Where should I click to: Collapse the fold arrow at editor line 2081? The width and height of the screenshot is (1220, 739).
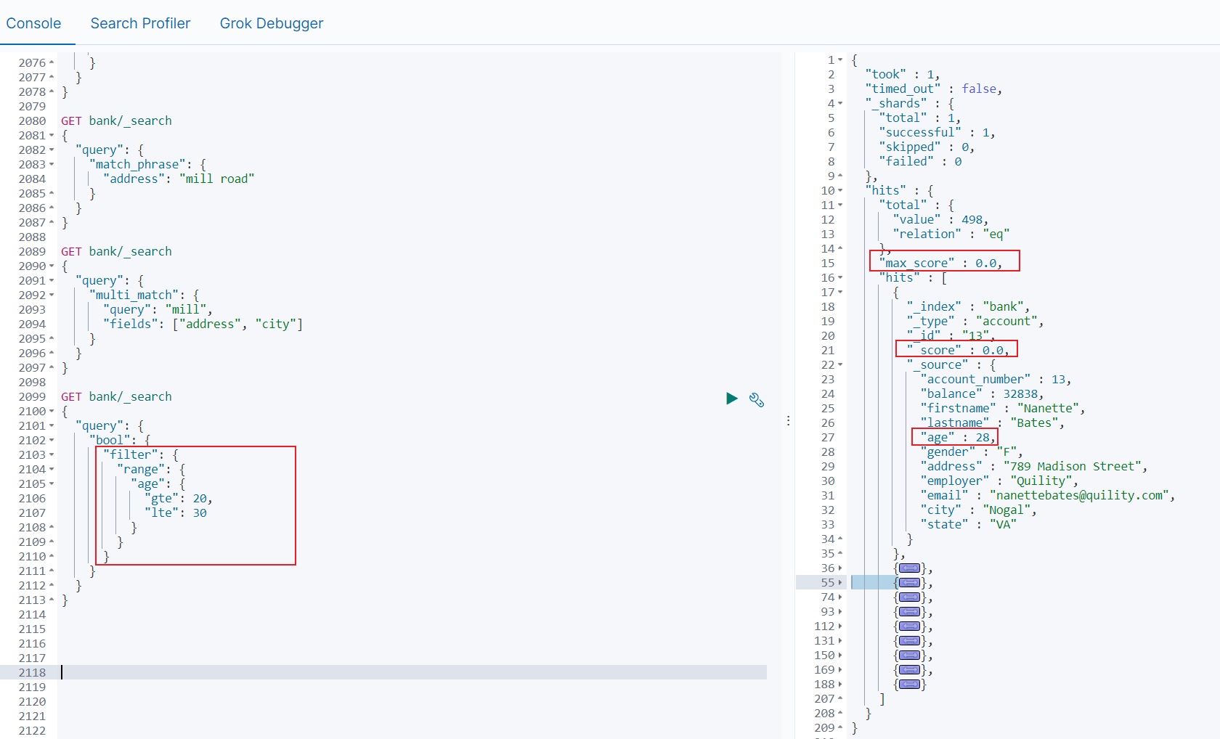(x=52, y=135)
